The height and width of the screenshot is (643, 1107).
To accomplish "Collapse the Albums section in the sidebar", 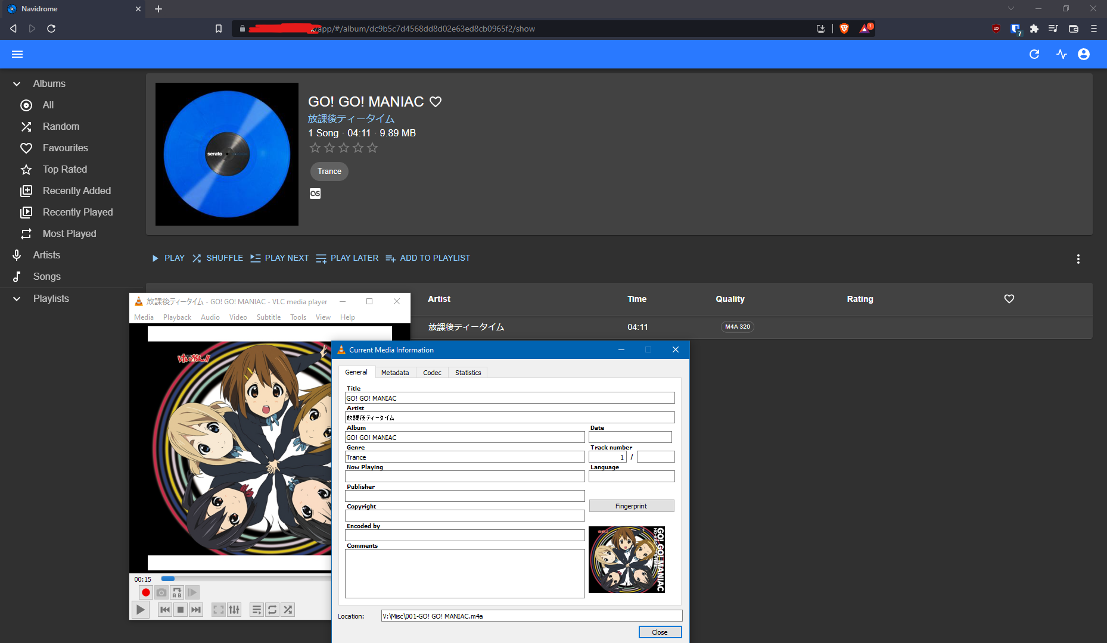I will tap(16, 83).
